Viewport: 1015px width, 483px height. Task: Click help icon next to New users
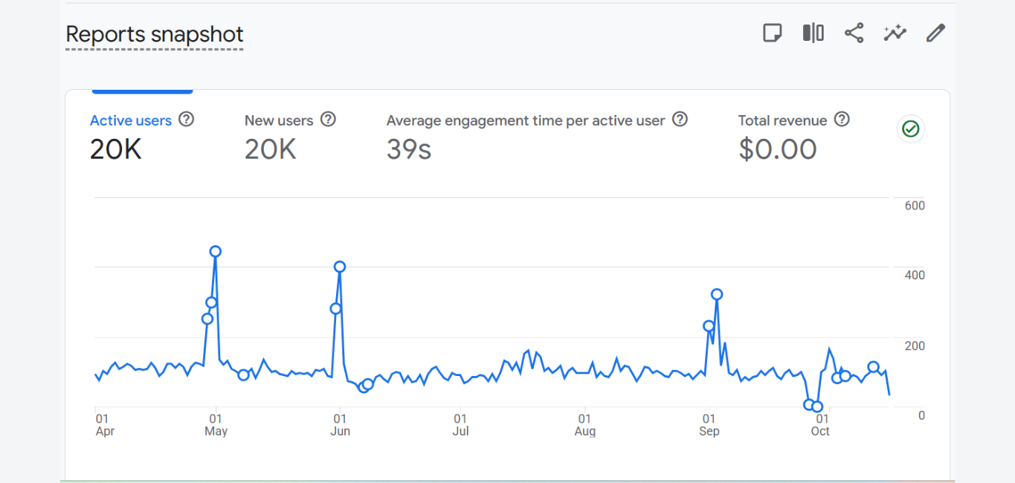328,120
